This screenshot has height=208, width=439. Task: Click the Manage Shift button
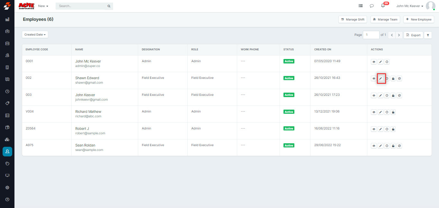click(353, 20)
